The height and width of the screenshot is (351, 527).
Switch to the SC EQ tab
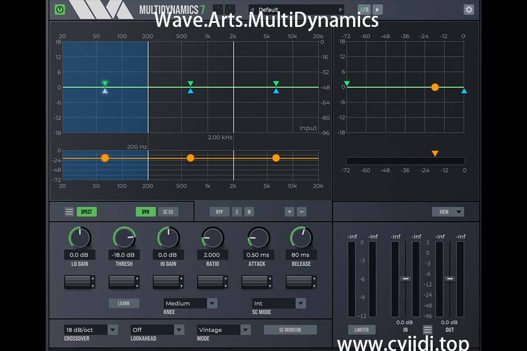point(168,212)
